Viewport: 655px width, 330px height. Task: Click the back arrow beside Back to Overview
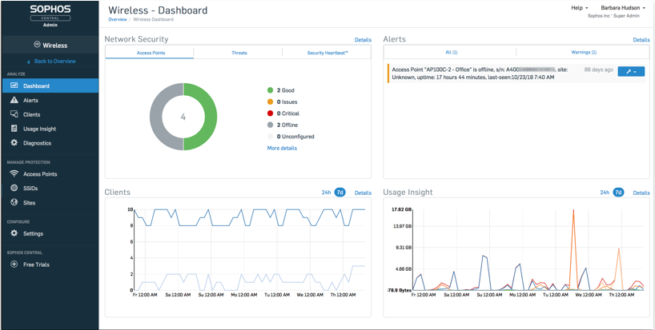(x=28, y=62)
